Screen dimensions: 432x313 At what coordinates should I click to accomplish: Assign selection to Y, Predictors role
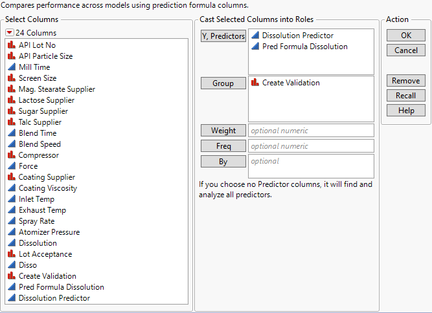(223, 37)
